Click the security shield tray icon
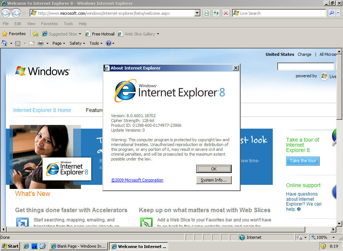This screenshot has height=251, width=343. pyautogui.click(x=323, y=246)
